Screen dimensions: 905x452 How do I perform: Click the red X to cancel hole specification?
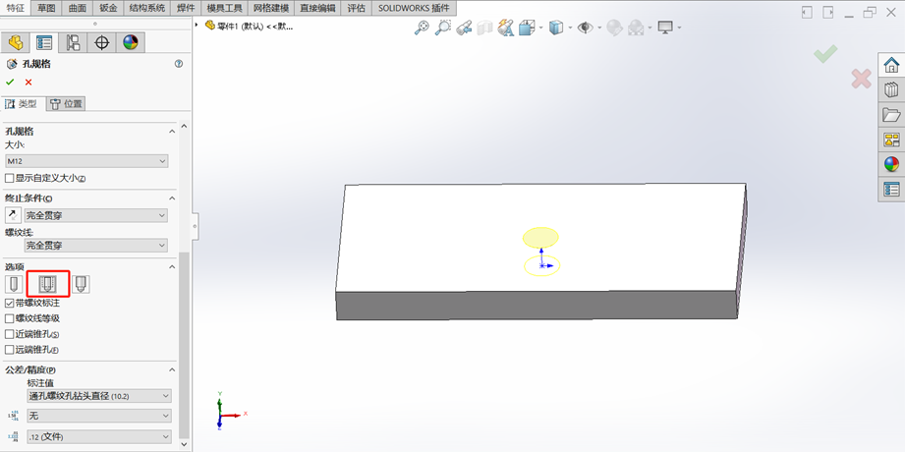tap(28, 83)
